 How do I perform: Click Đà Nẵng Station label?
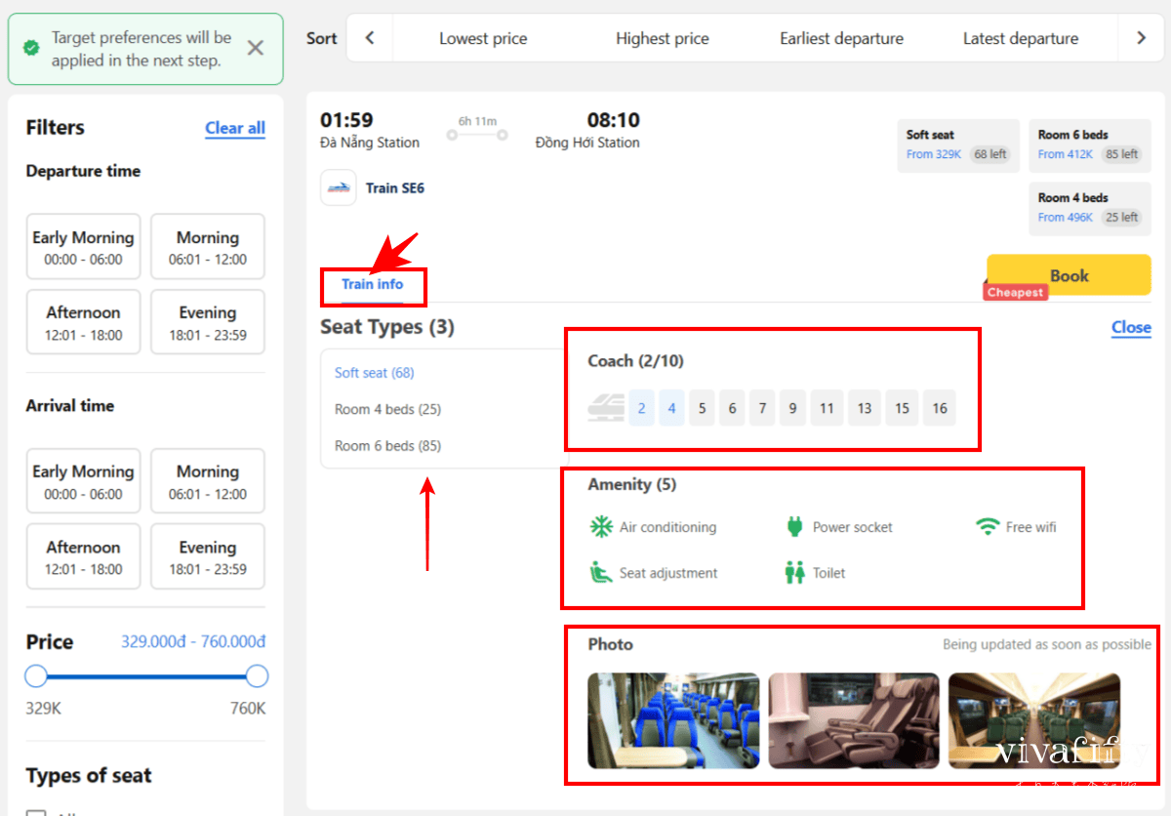coord(370,143)
